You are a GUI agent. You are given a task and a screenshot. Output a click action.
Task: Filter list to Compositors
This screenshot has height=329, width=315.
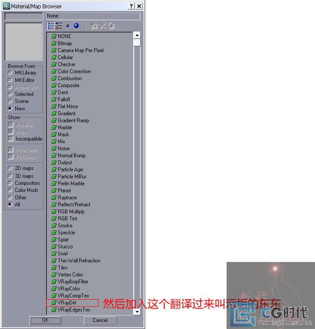pos(24,183)
